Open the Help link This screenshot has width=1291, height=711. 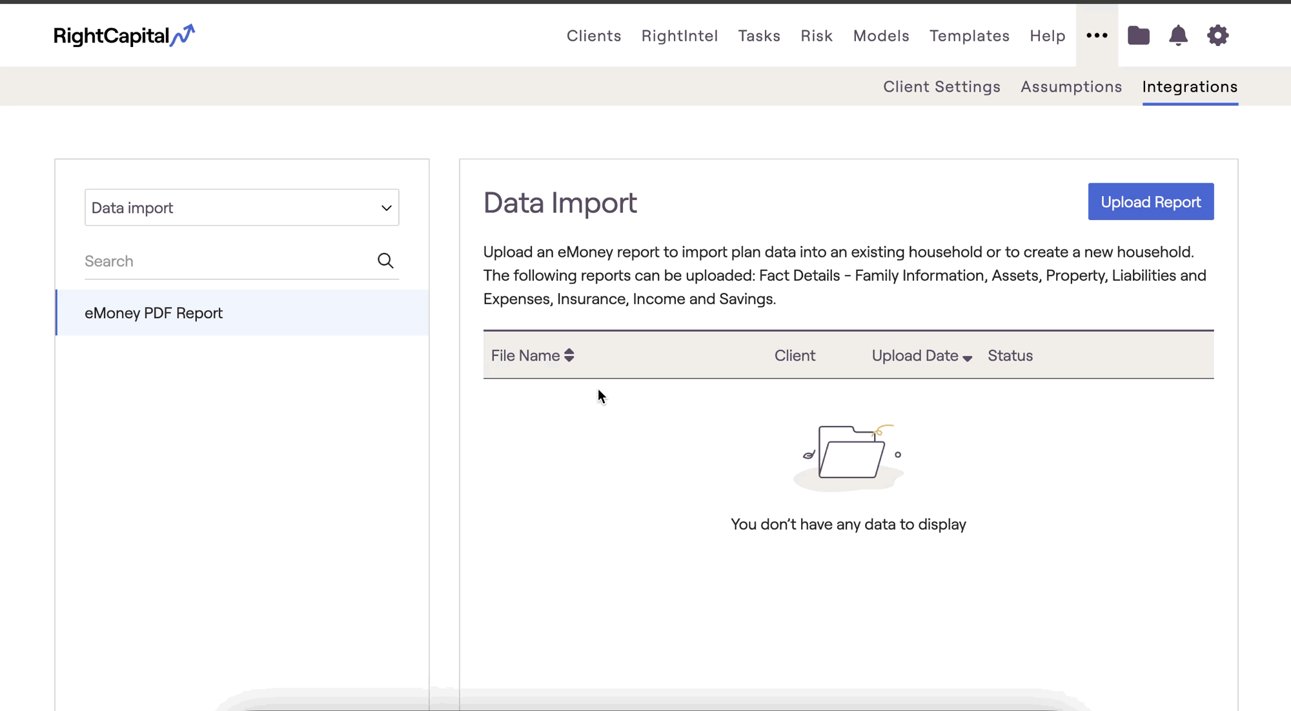[x=1047, y=36]
